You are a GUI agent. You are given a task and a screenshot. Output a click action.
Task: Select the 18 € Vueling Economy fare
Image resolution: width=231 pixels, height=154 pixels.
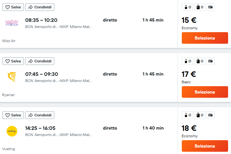point(205,146)
